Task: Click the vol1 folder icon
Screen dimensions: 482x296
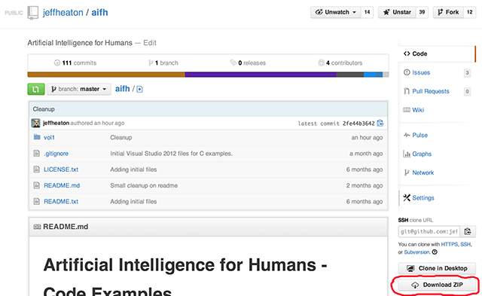Action: point(37,137)
